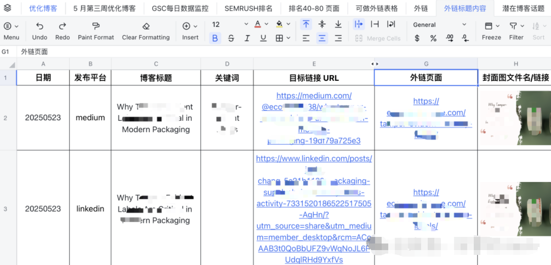The height and width of the screenshot is (265, 551).
Task: Open the SEMRUSH排名 tab
Action: click(248, 8)
